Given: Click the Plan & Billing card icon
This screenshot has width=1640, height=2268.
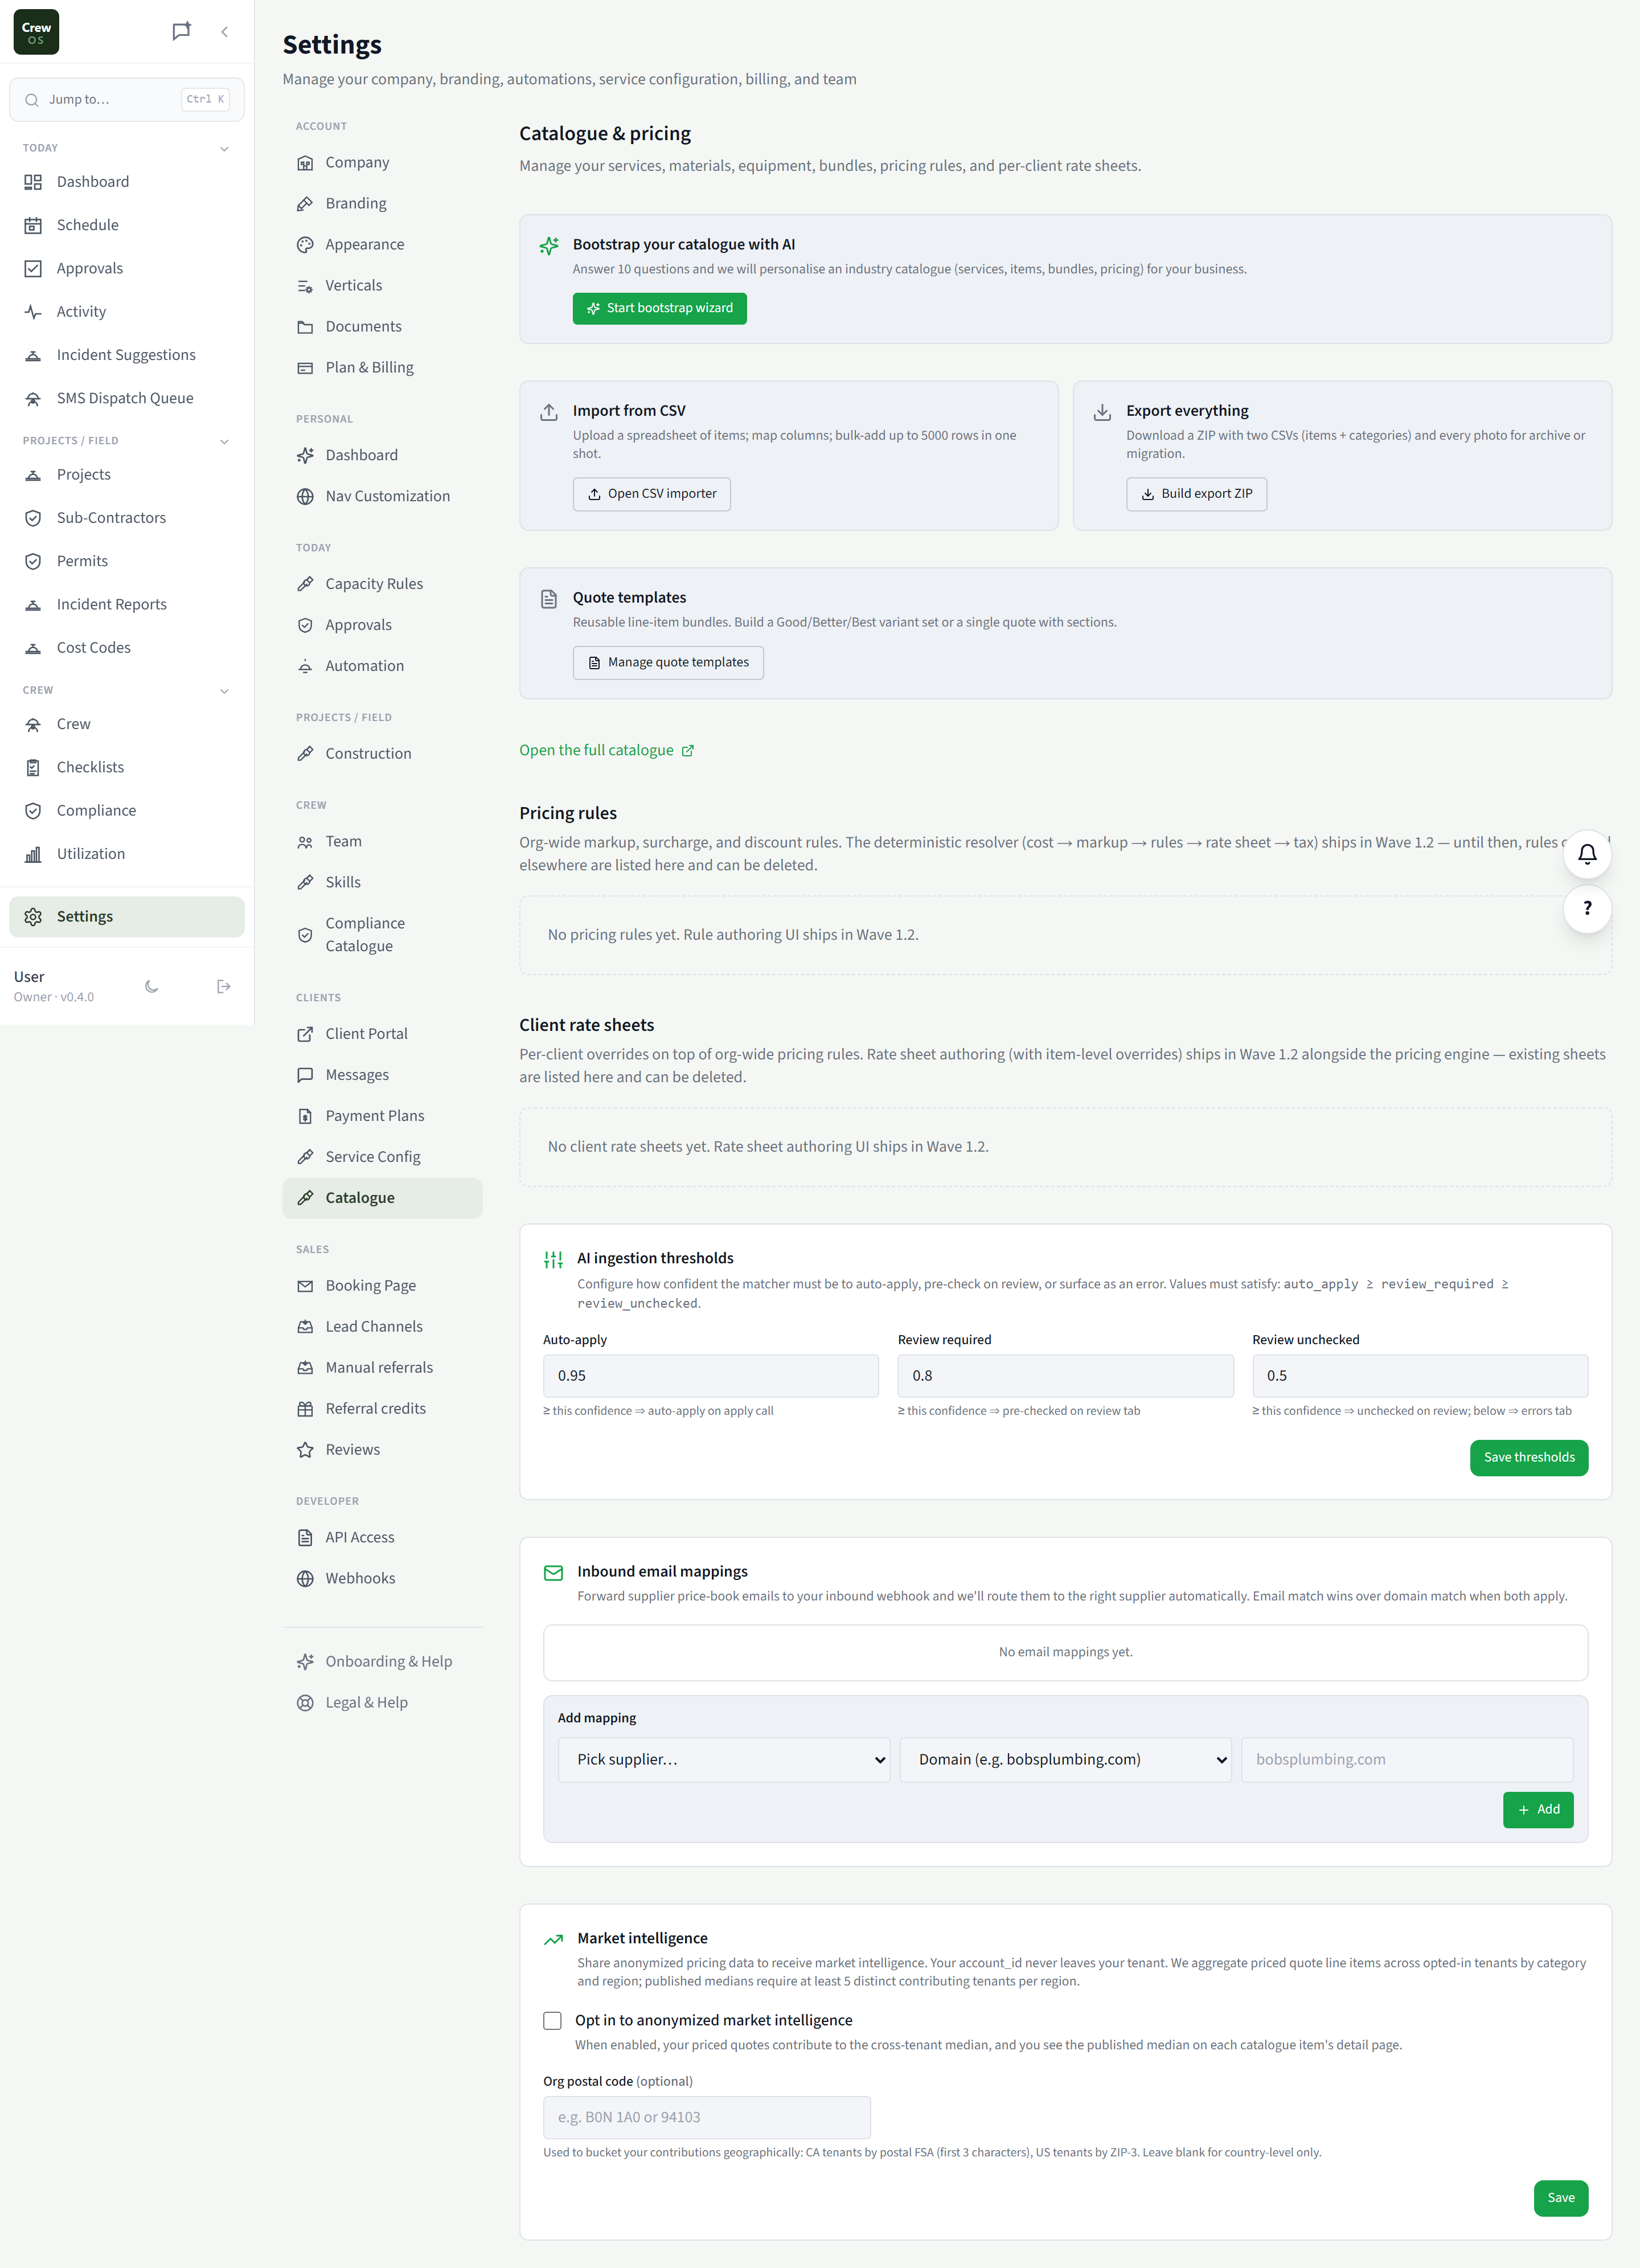Looking at the screenshot, I should click(x=305, y=368).
